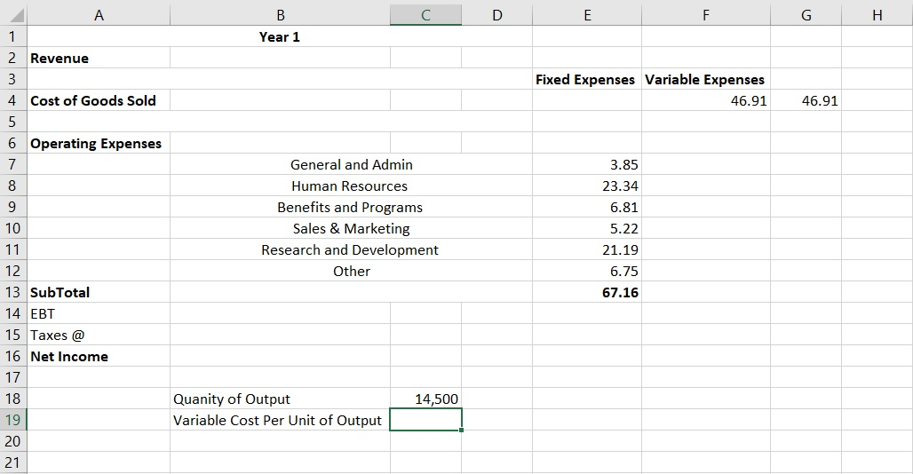Click the 'SubTotal' cell
Image resolution: width=913 pixels, height=474 pixels.
tap(99, 292)
